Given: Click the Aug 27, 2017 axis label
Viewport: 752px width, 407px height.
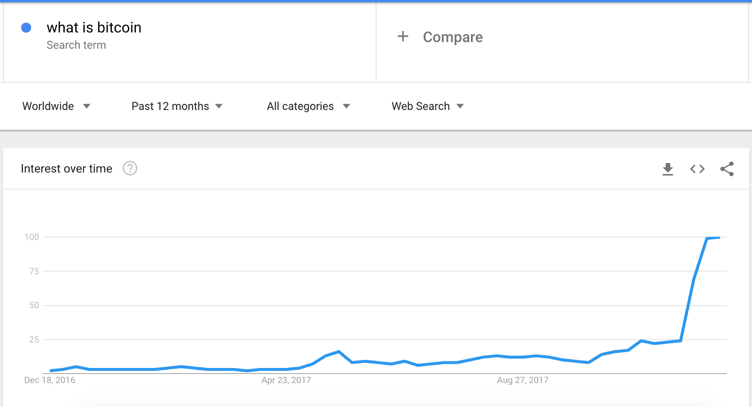Looking at the screenshot, I should (523, 380).
